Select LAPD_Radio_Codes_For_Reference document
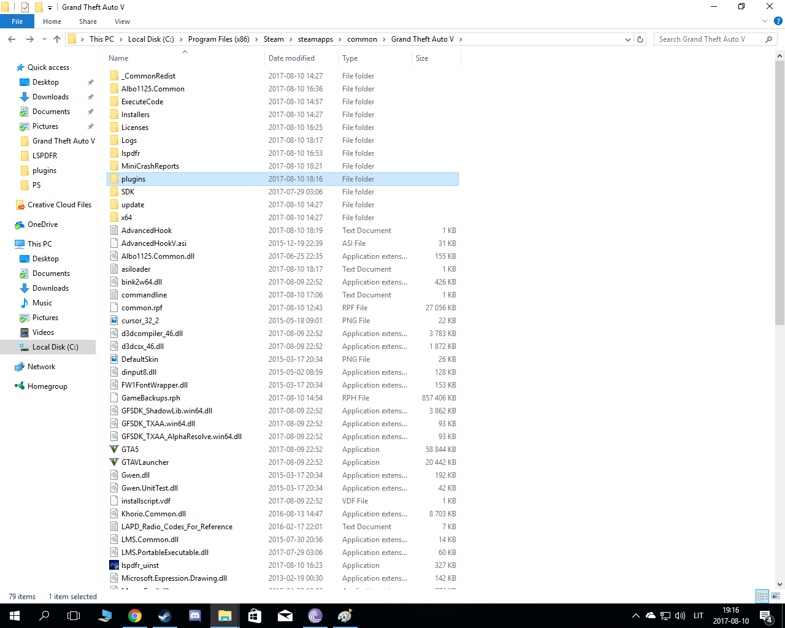Screen dimensions: 785x628 coord(283,527)
